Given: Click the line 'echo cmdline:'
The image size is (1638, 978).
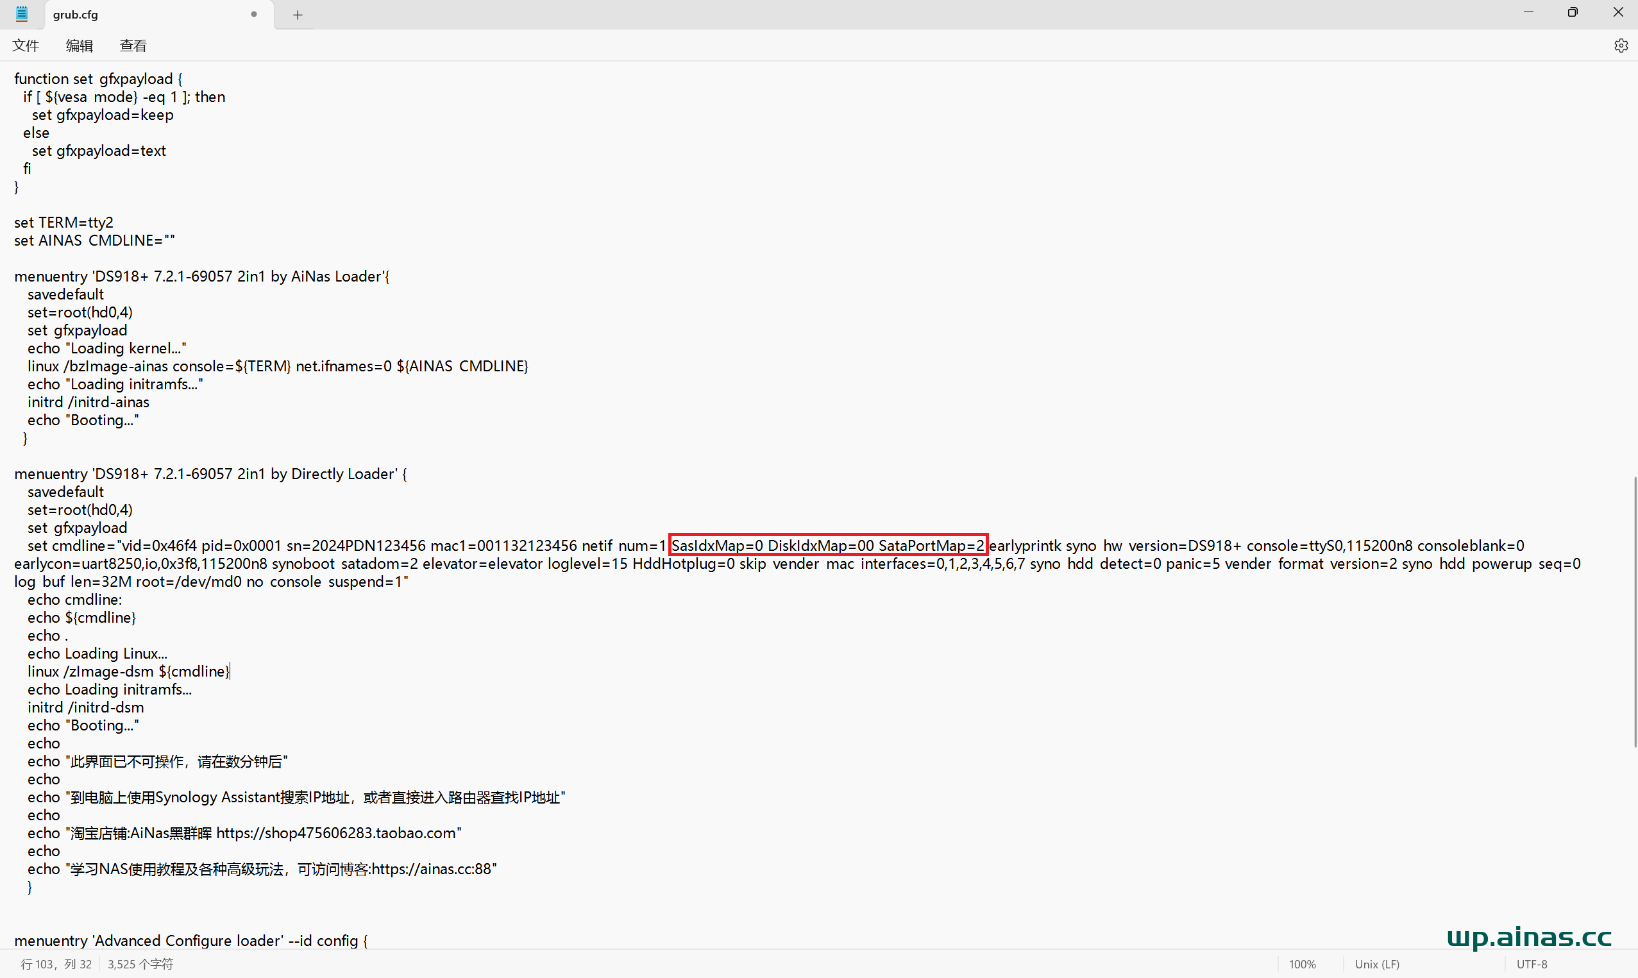Looking at the screenshot, I should point(74,600).
